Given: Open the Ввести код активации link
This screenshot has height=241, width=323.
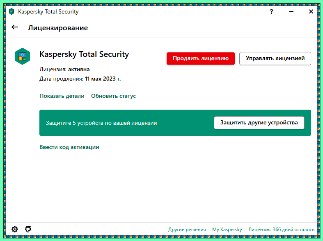Looking at the screenshot, I should coord(69,147).
